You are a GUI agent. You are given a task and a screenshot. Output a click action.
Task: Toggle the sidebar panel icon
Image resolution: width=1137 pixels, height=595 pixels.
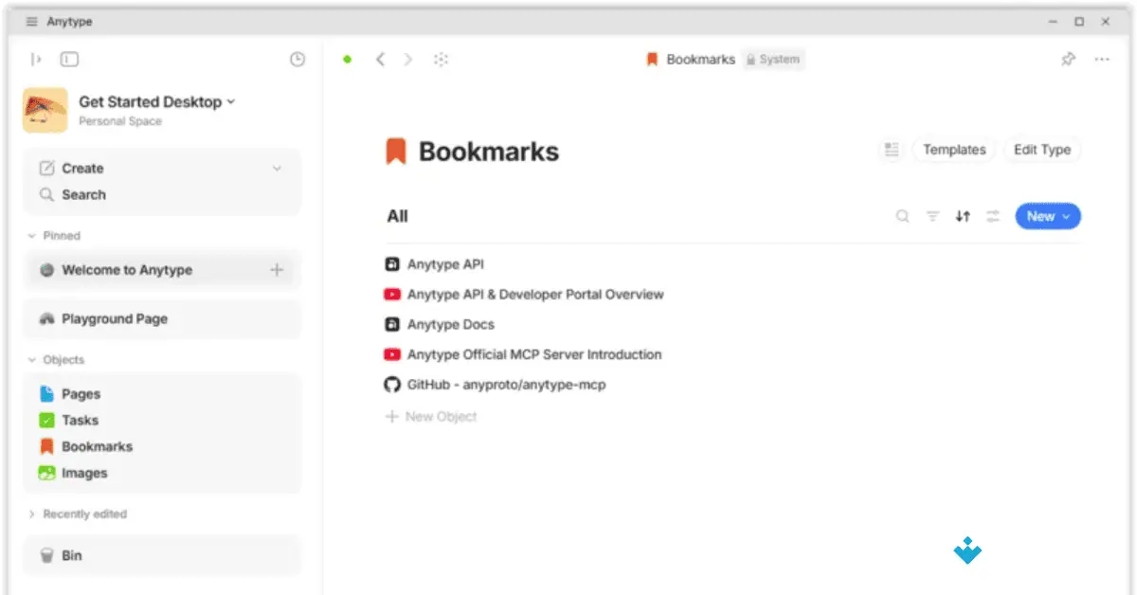pos(69,60)
